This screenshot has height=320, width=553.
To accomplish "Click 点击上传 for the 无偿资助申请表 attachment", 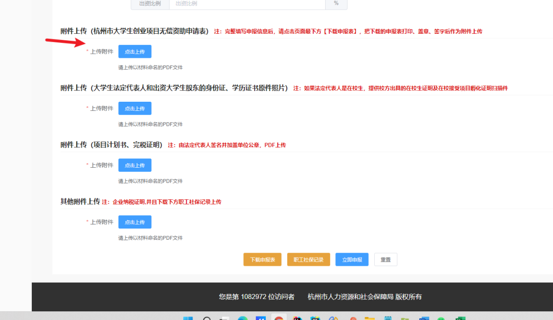I will click(x=135, y=51).
